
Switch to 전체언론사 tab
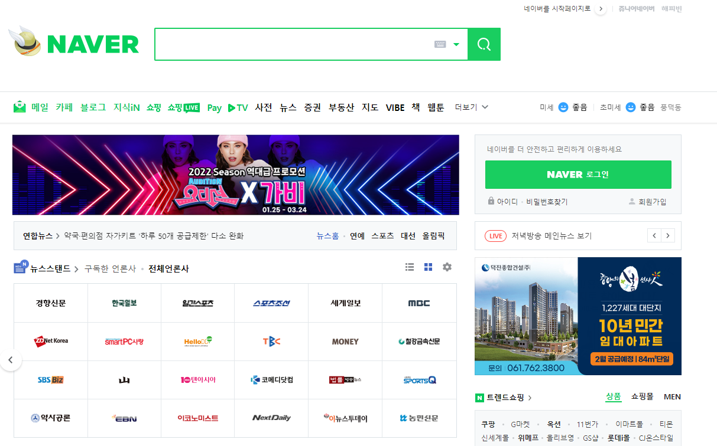168,269
